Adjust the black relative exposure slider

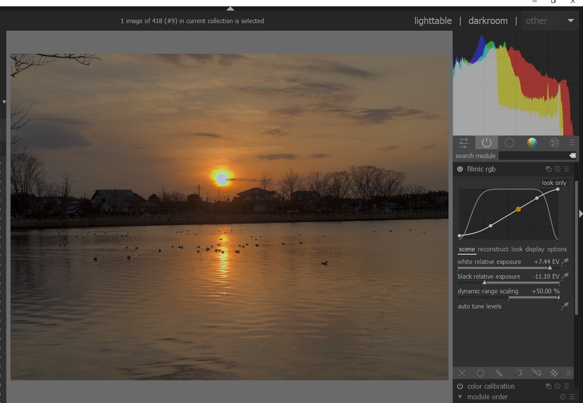[508, 282]
